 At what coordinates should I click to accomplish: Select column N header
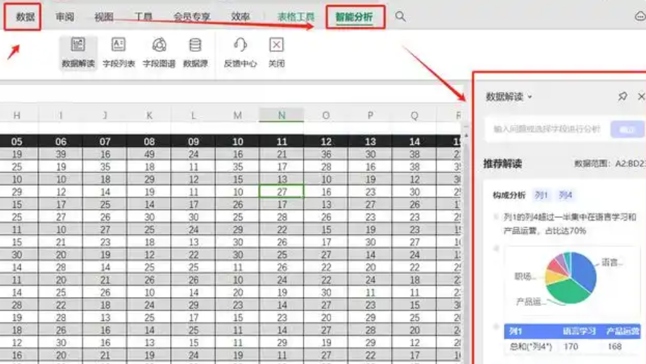click(x=281, y=115)
